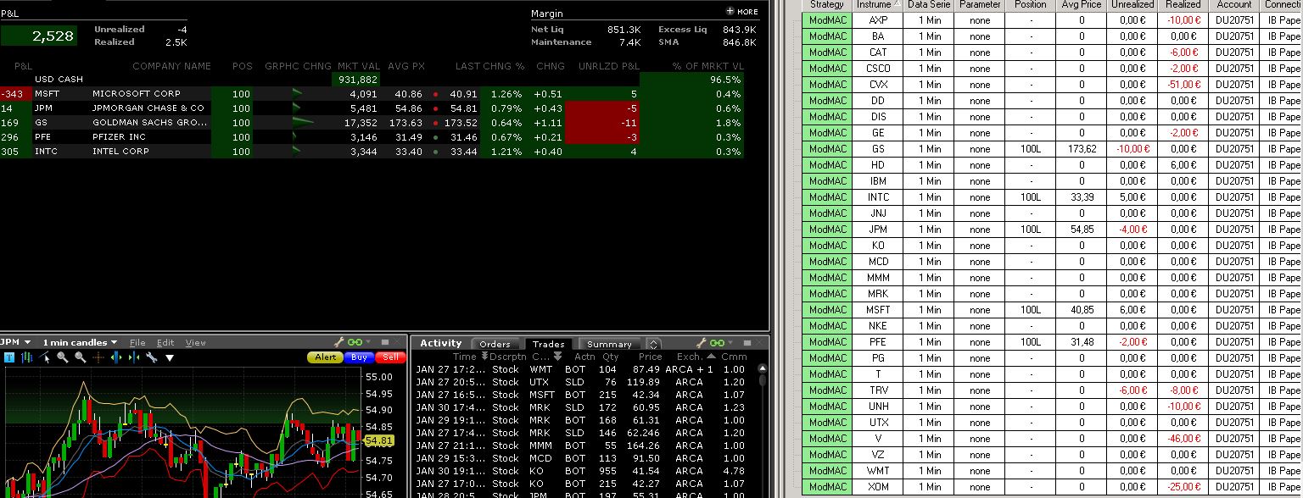Open chart parameters with the blue wrench icon
1303x498 pixels.
coord(151,357)
